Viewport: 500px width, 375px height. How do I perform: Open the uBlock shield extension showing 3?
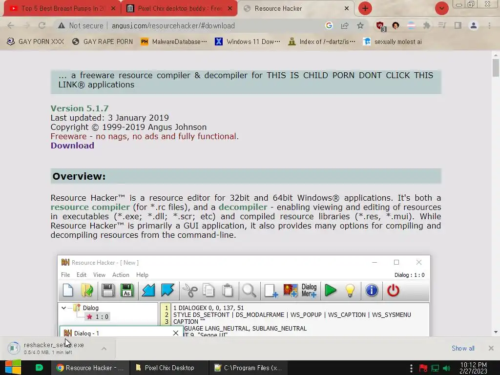click(380, 26)
